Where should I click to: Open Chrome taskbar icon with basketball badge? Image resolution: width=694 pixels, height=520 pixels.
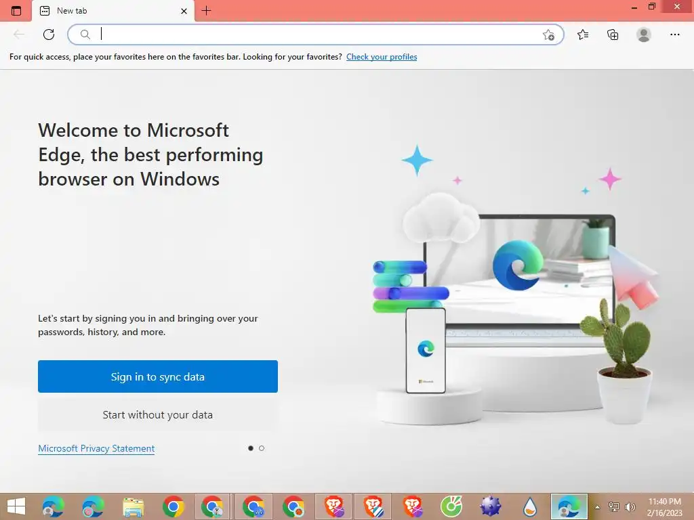(x=294, y=506)
